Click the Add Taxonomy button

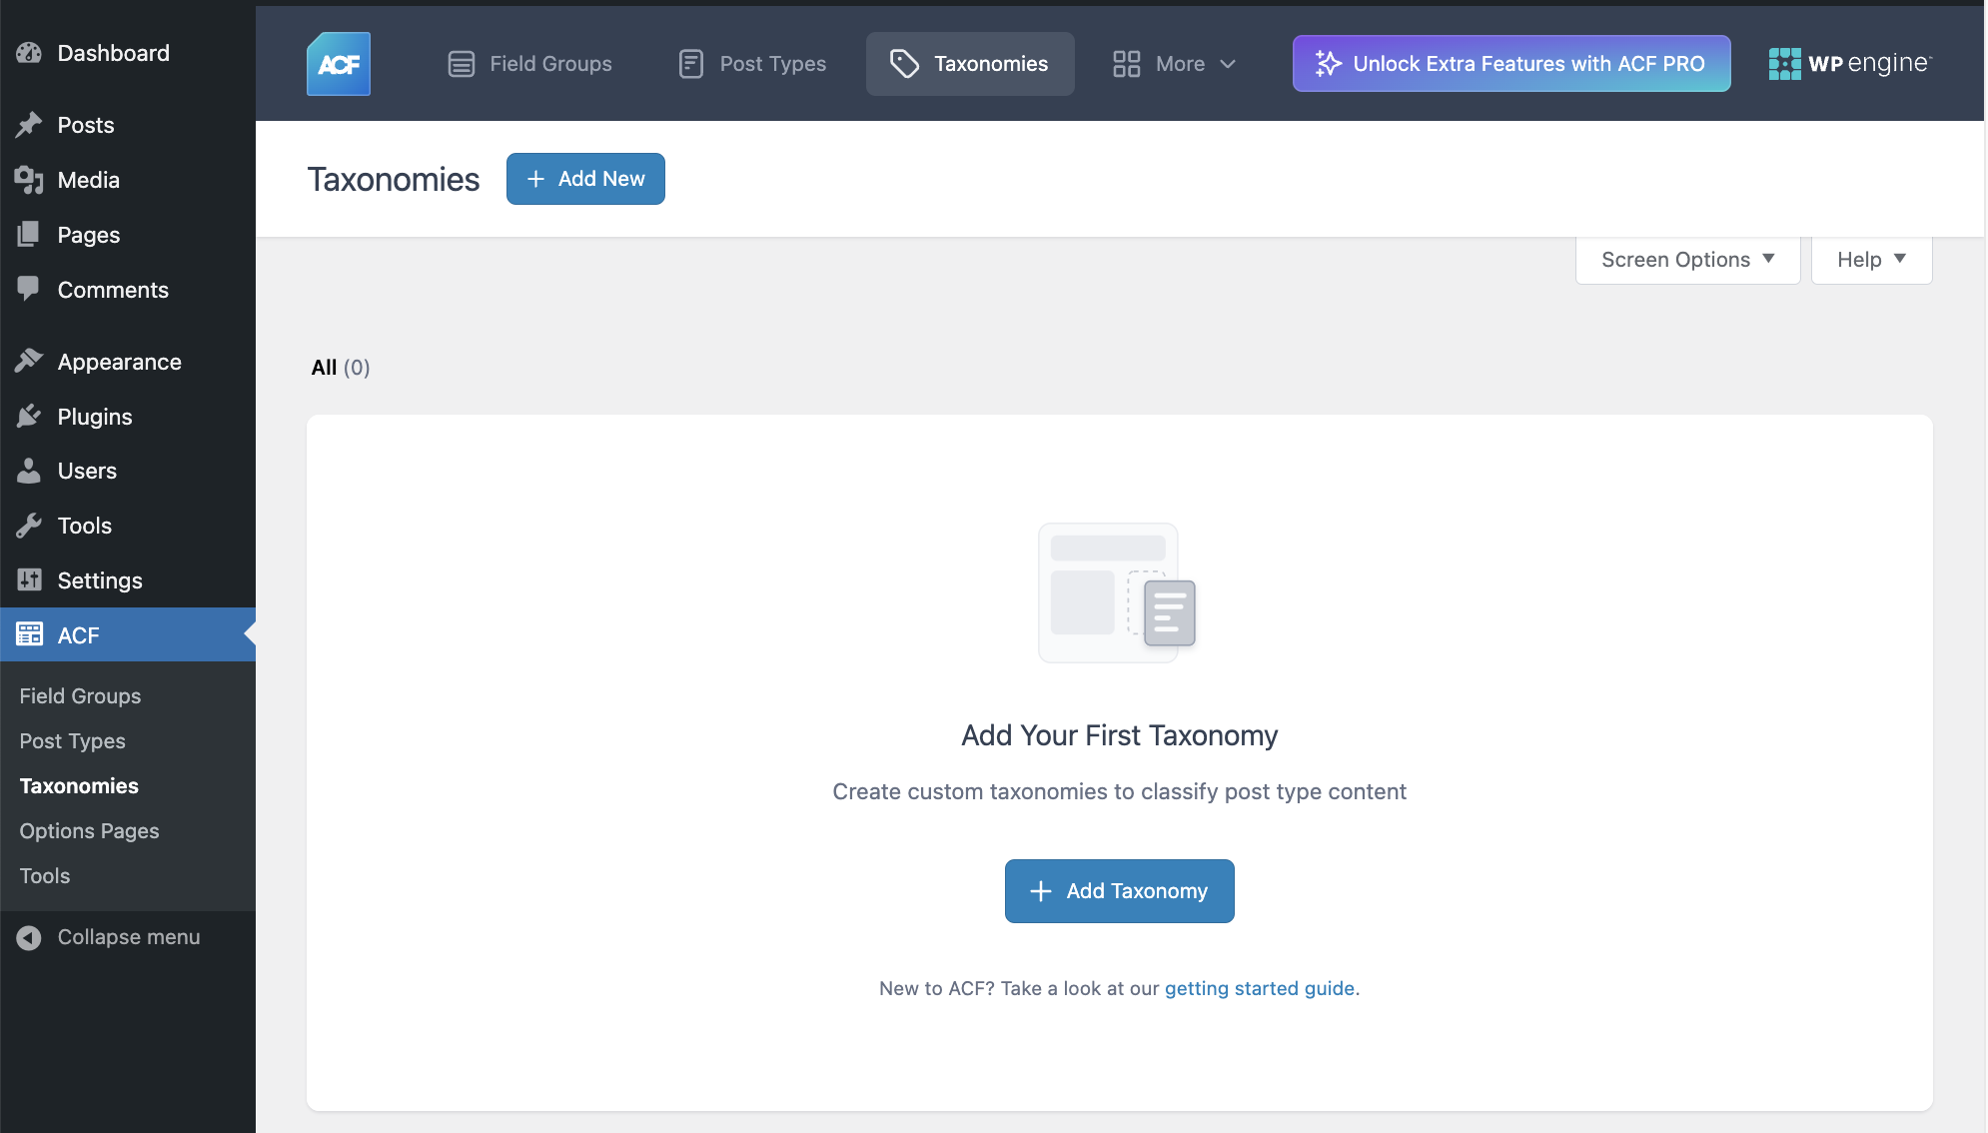(1119, 890)
